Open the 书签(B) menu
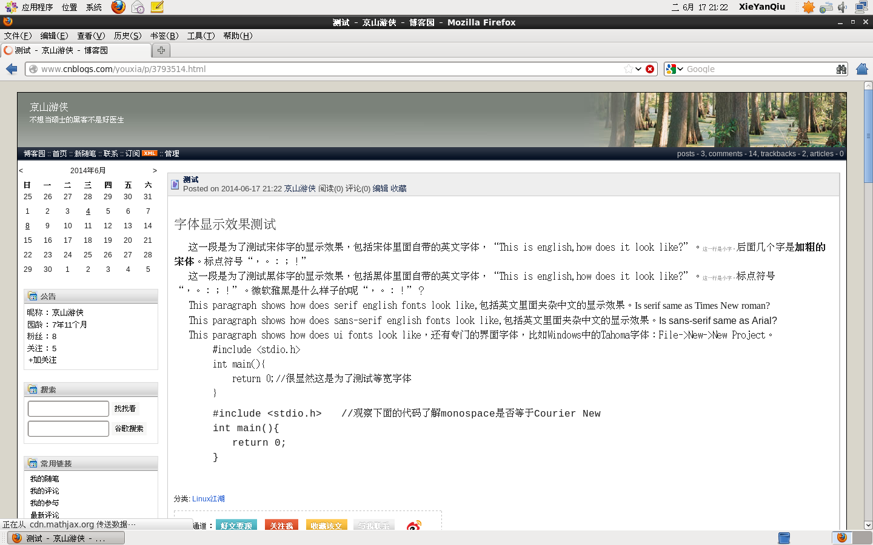This screenshot has width=873, height=545. pyautogui.click(x=164, y=36)
